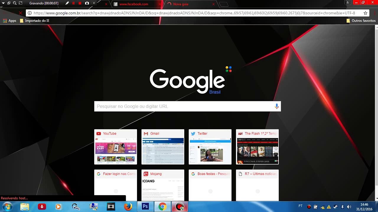The height and width of the screenshot is (212, 378).
Task: Switch to Google Chrome on the taskbar
Action: point(162,207)
